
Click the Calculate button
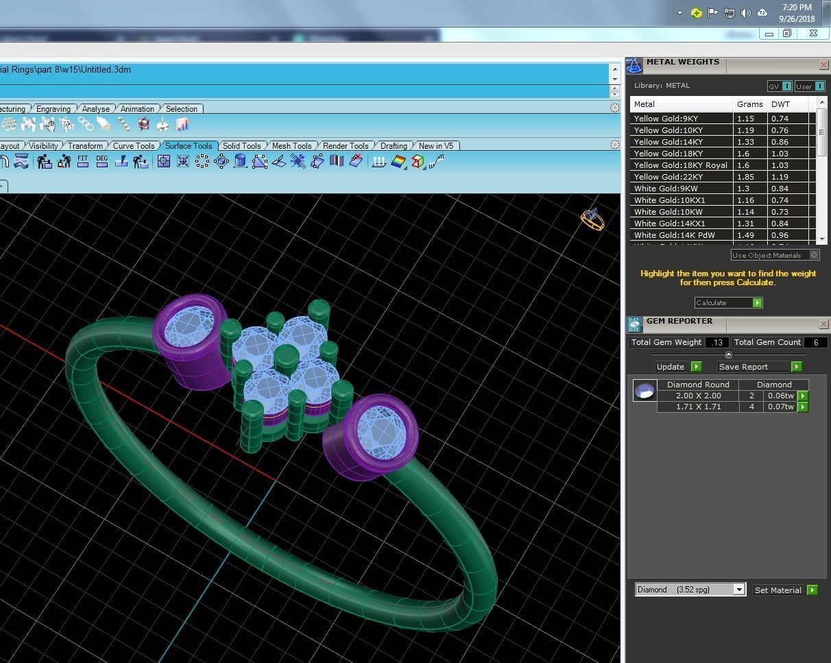click(x=728, y=302)
